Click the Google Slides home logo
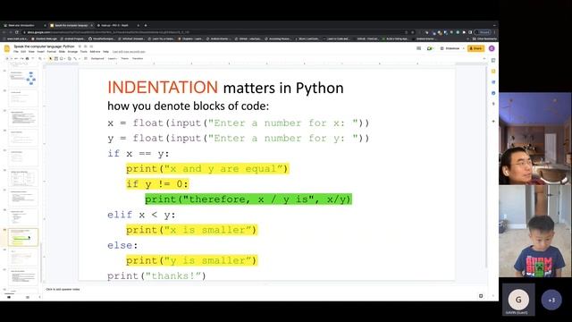 [x=7, y=48]
